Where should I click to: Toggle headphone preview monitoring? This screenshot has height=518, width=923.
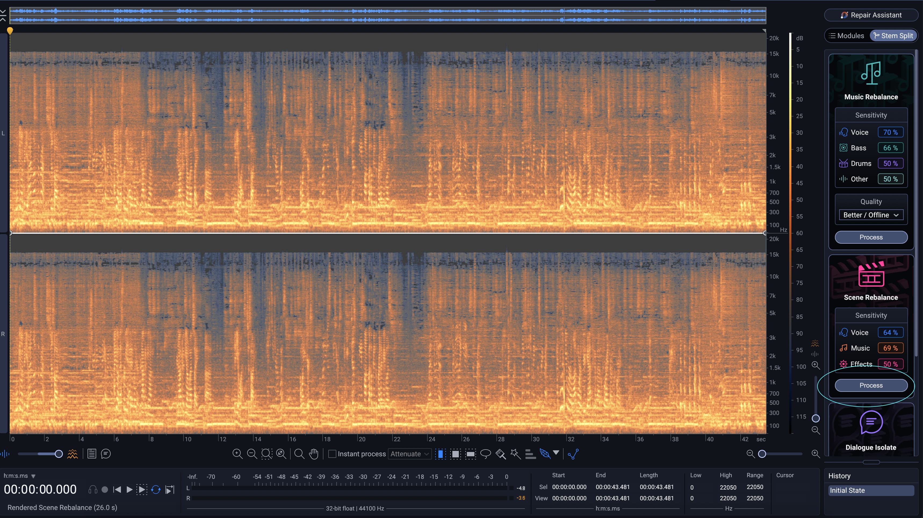tap(92, 489)
